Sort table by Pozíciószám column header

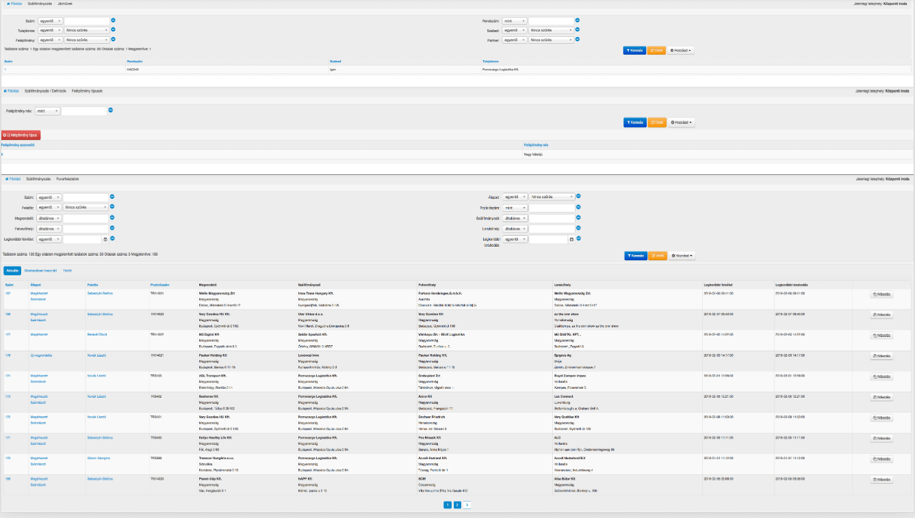[159, 284]
